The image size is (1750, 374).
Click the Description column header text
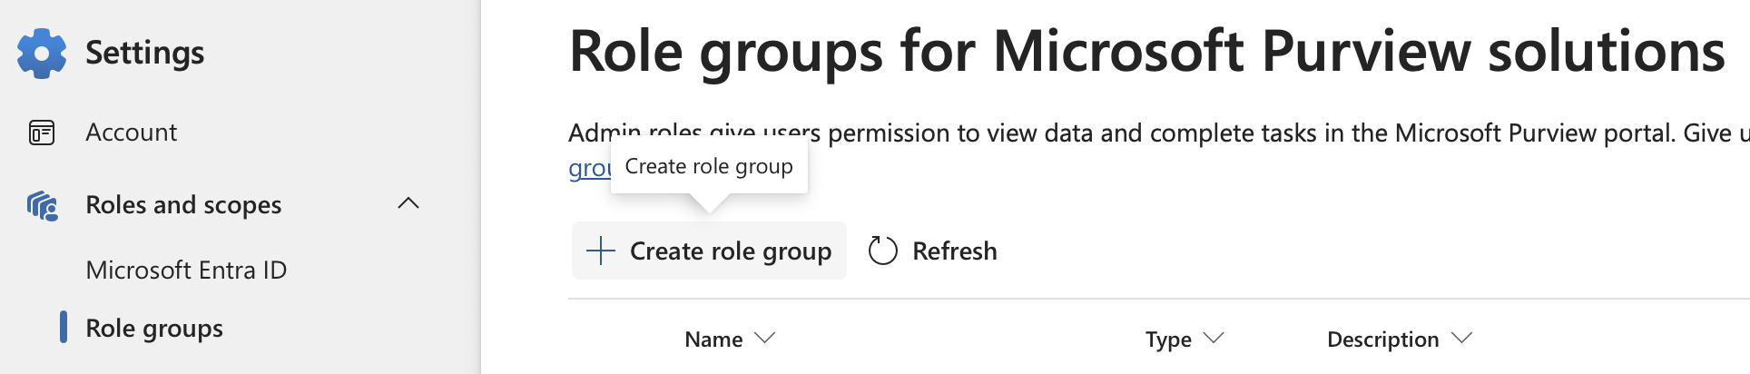(1382, 340)
